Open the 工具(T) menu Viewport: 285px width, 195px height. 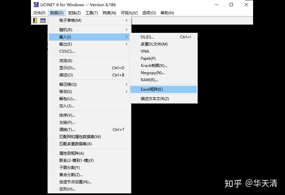[92, 13]
